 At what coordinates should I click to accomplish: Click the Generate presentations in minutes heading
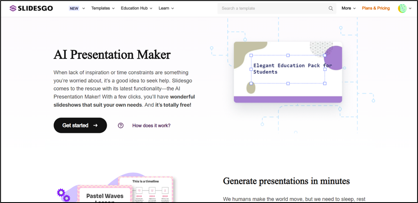[286, 181]
